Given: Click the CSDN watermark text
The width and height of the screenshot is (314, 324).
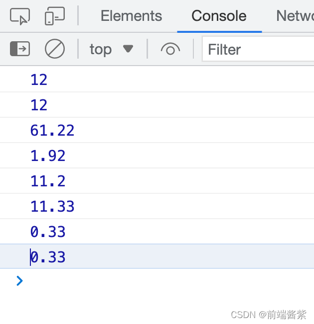Looking at the screenshot, I should click(x=269, y=315).
